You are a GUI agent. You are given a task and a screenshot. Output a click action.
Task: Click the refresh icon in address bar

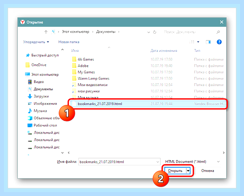(155, 32)
